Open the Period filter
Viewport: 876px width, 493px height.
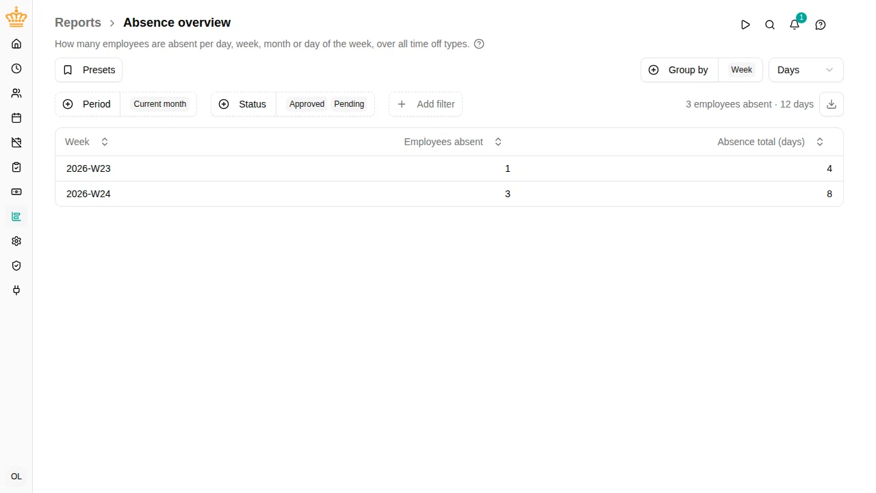[88, 104]
